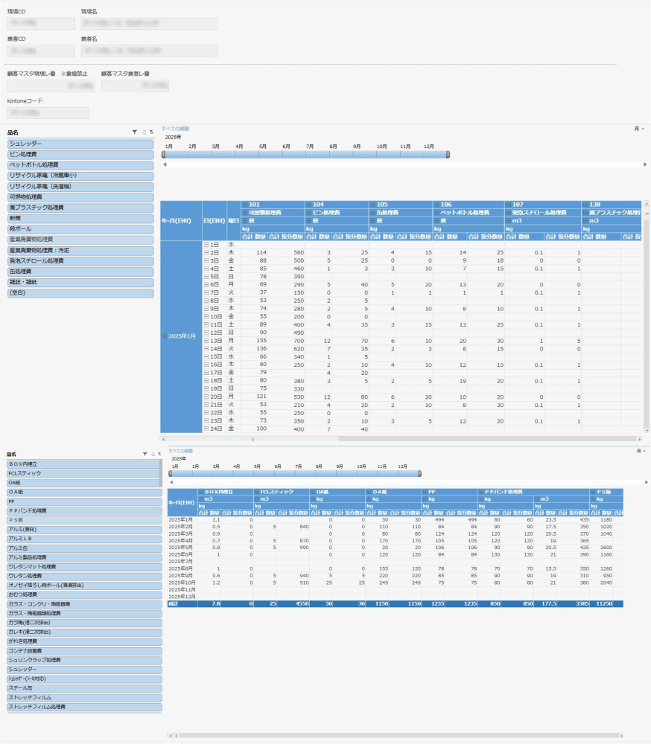Click the kintoneコード input field
The image size is (651, 744).
click(x=48, y=112)
